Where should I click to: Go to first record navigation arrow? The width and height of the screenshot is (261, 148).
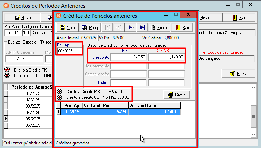pos(107,28)
